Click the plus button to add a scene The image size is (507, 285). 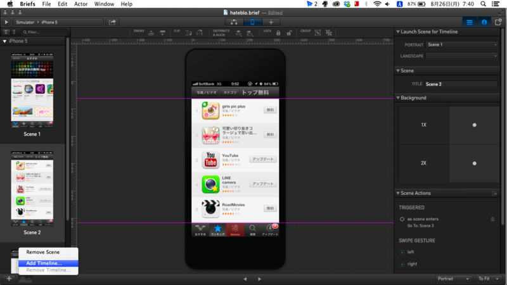point(9,279)
